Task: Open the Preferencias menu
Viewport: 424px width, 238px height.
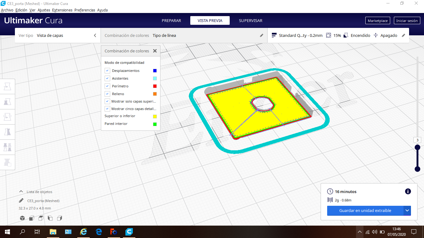Action: tap(85, 10)
